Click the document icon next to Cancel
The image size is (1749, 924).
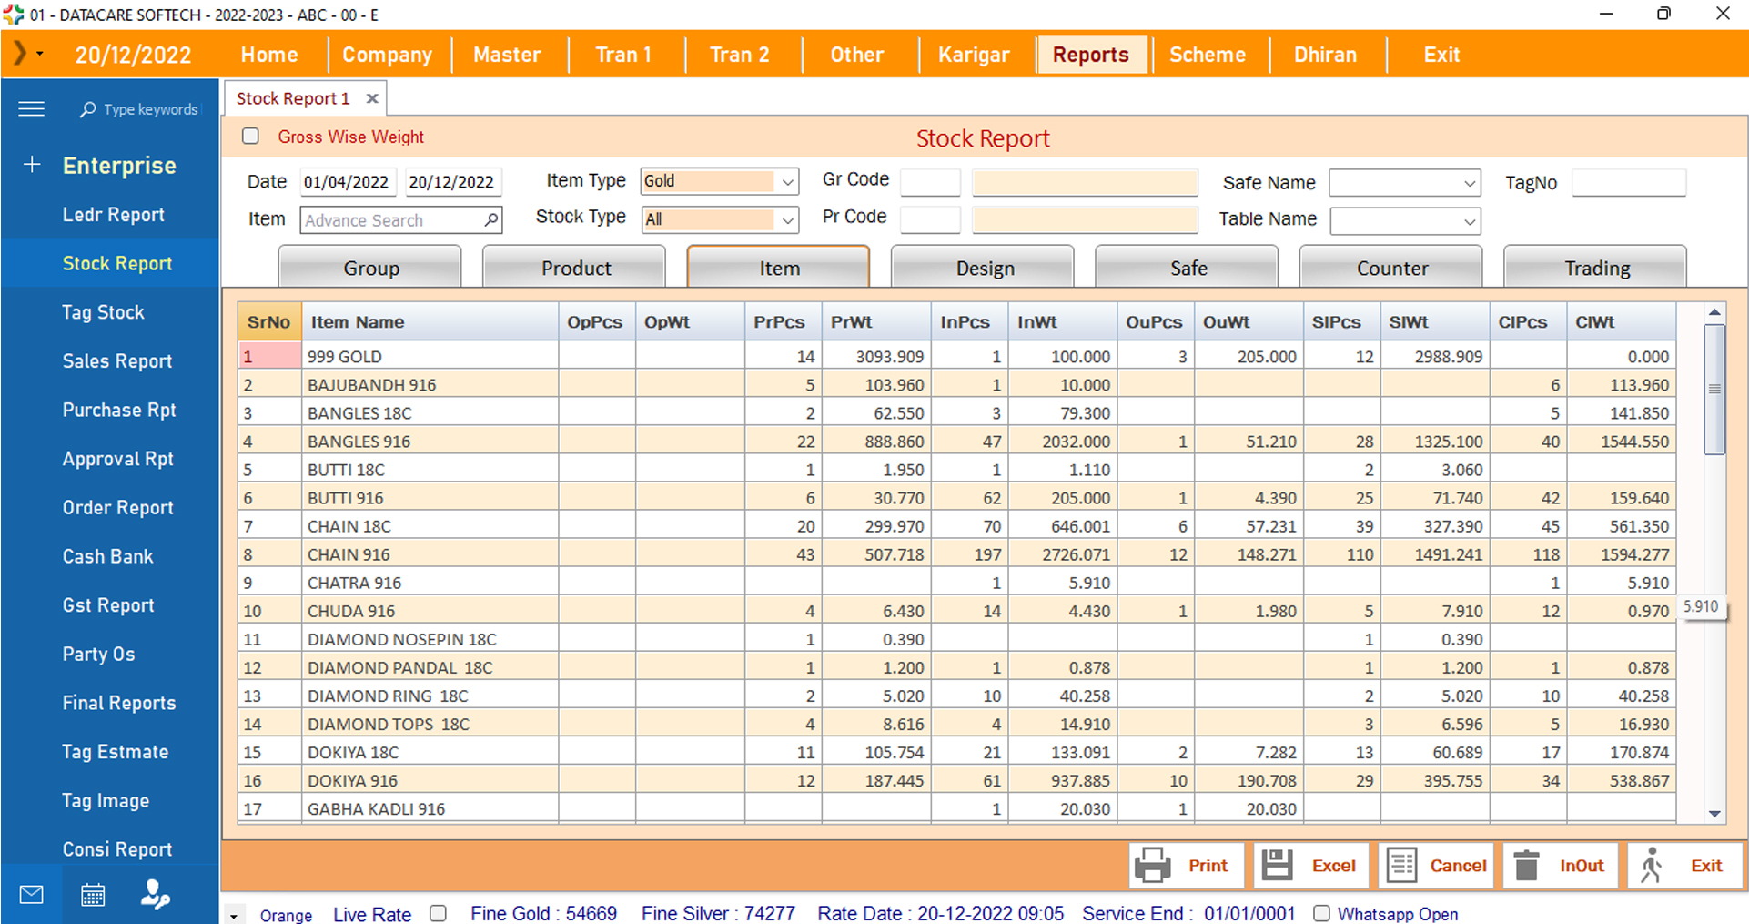tap(1401, 866)
